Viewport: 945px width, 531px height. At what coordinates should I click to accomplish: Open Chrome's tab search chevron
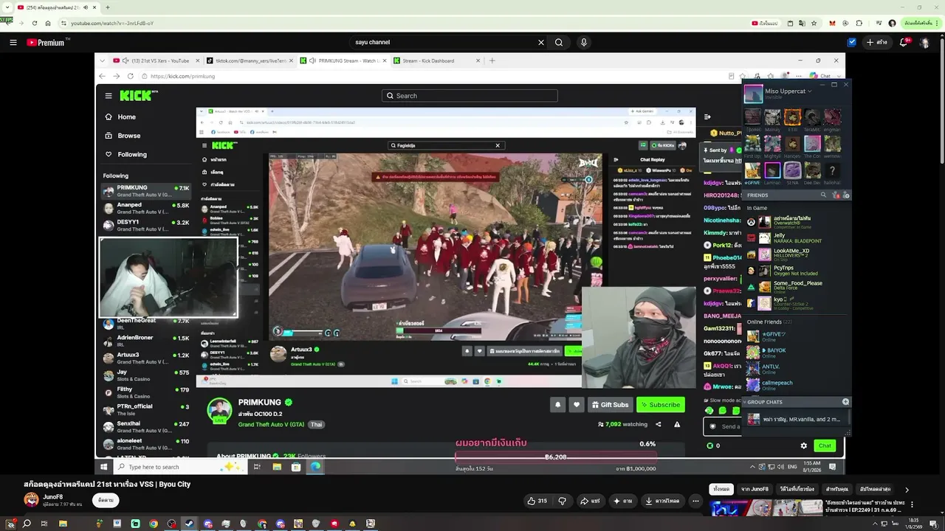tap(7, 7)
